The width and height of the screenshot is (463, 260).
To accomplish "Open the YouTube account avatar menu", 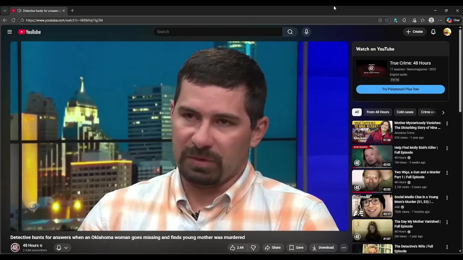I will 447,32.
